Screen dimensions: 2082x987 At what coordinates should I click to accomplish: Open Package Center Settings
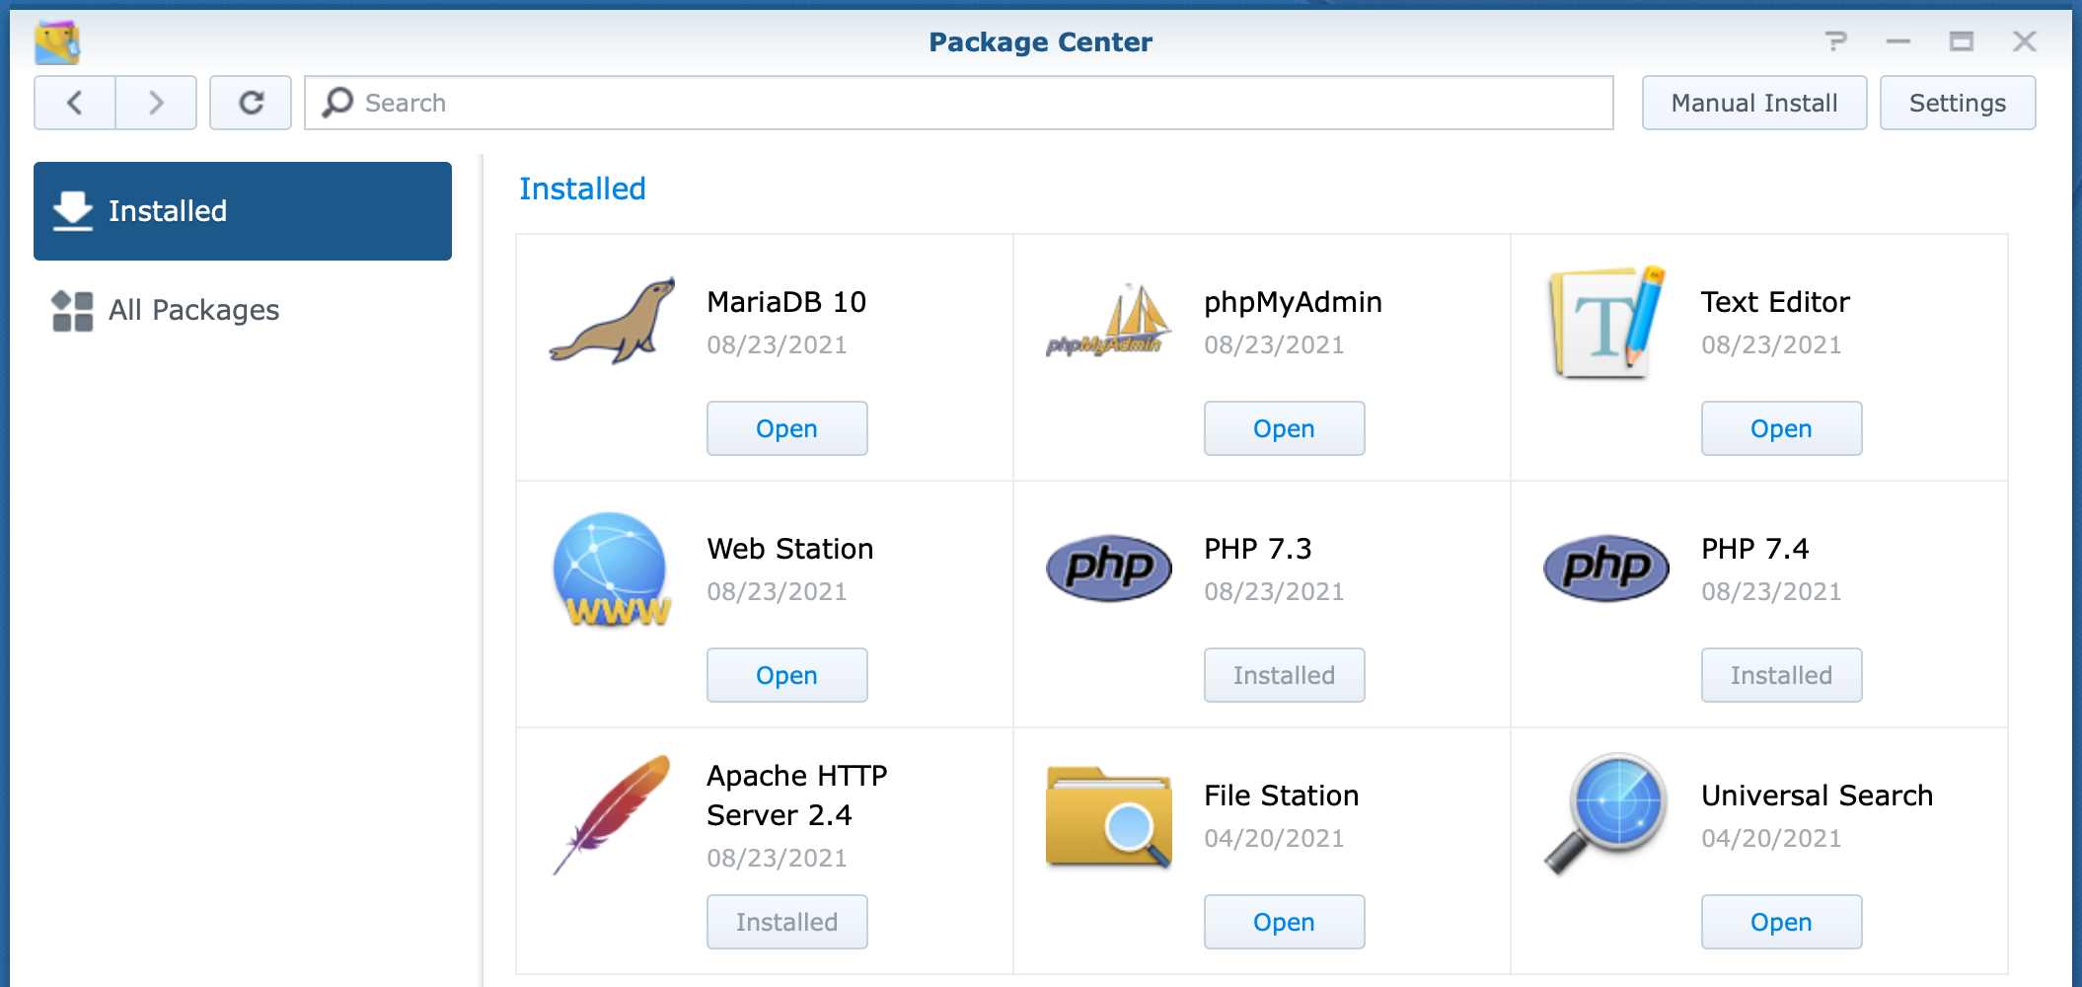1958,103
